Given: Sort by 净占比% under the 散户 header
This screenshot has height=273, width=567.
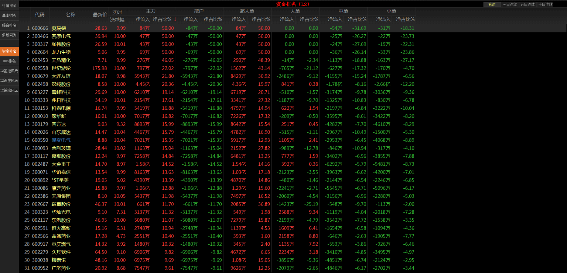Looking at the screenshot, I should (213, 19).
